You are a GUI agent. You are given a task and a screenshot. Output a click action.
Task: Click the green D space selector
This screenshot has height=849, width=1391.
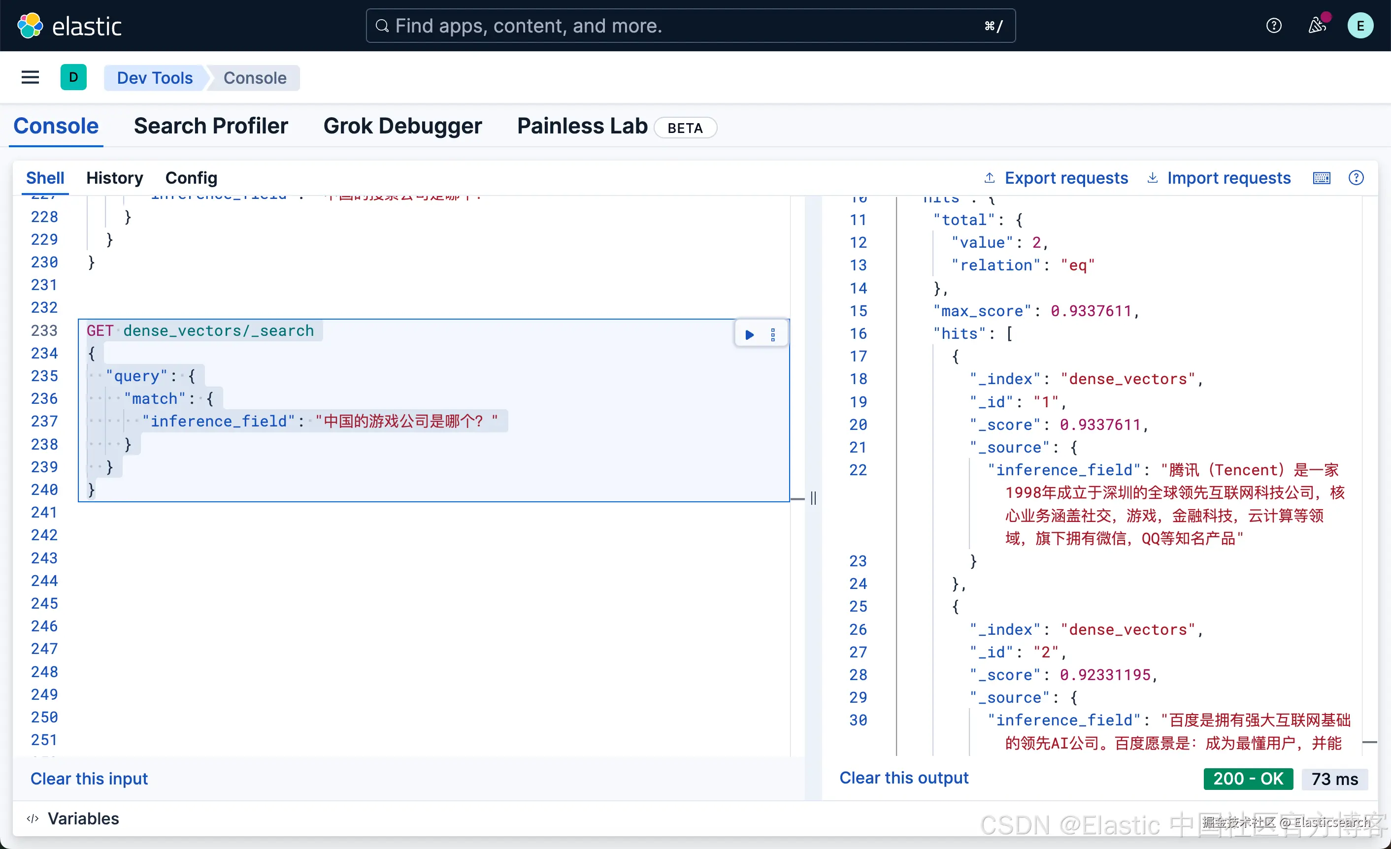pyautogui.click(x=73, y=77)
